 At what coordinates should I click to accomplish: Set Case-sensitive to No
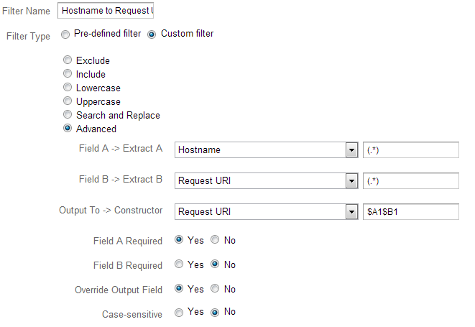215,313
